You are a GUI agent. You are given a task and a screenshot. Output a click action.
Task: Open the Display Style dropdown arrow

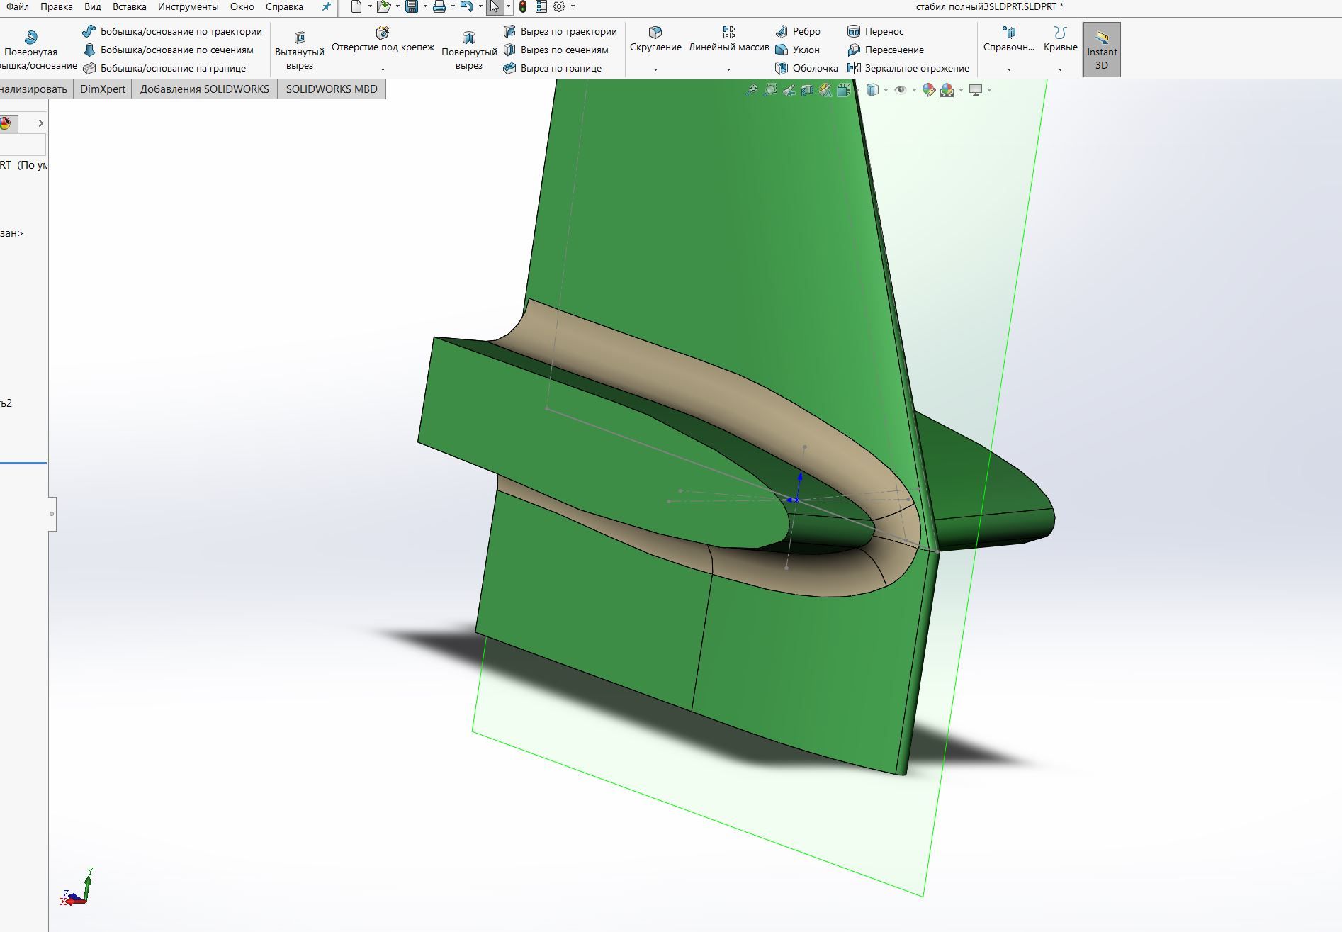[x=886, y=90]
